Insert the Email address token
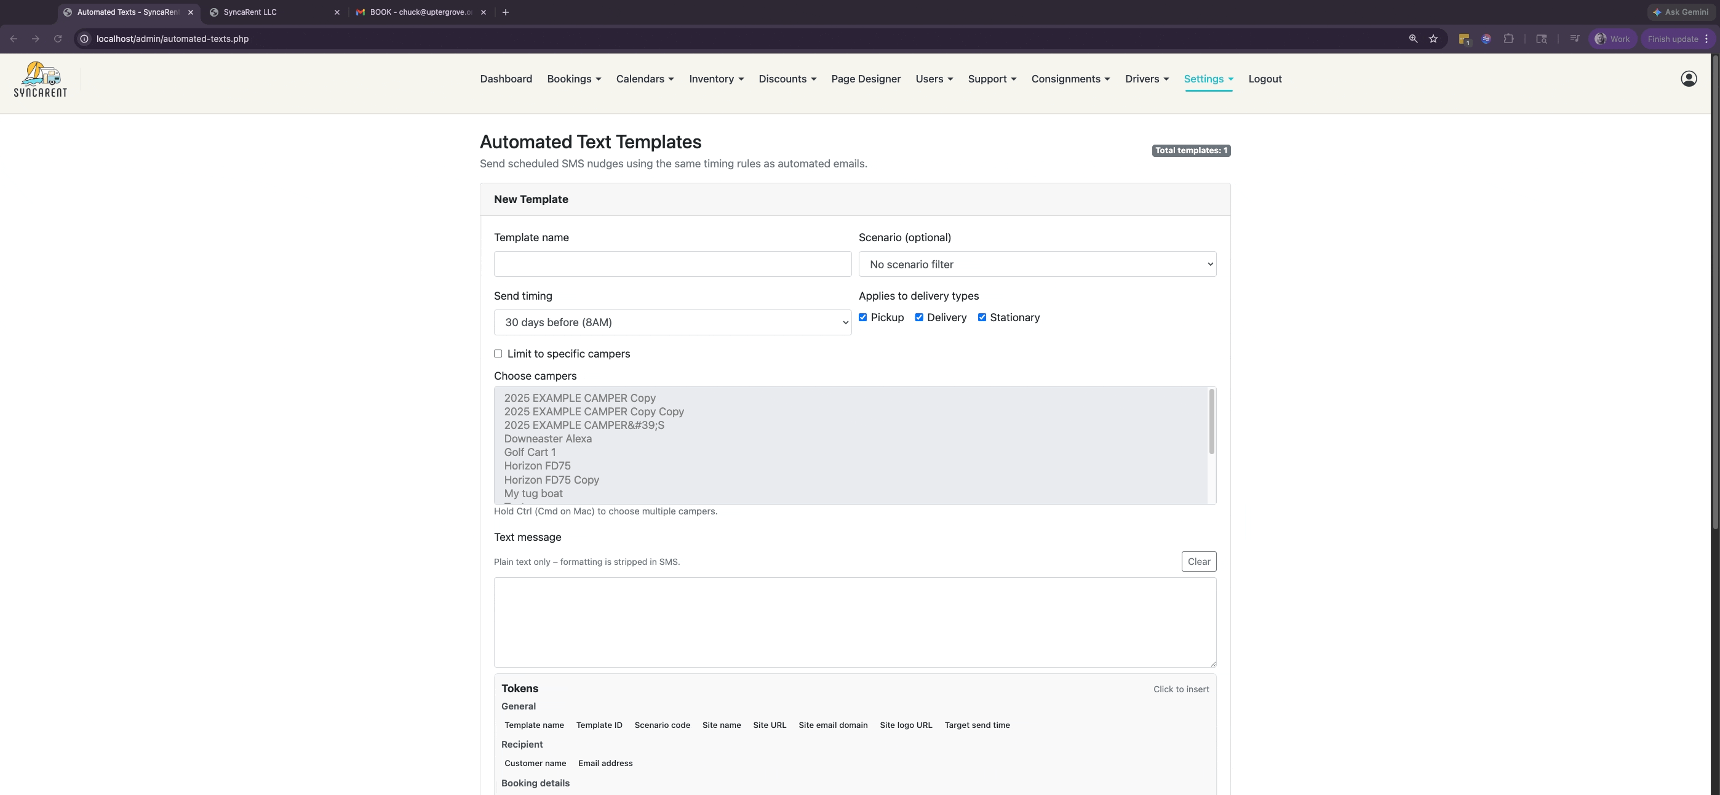 pos(605,763)
